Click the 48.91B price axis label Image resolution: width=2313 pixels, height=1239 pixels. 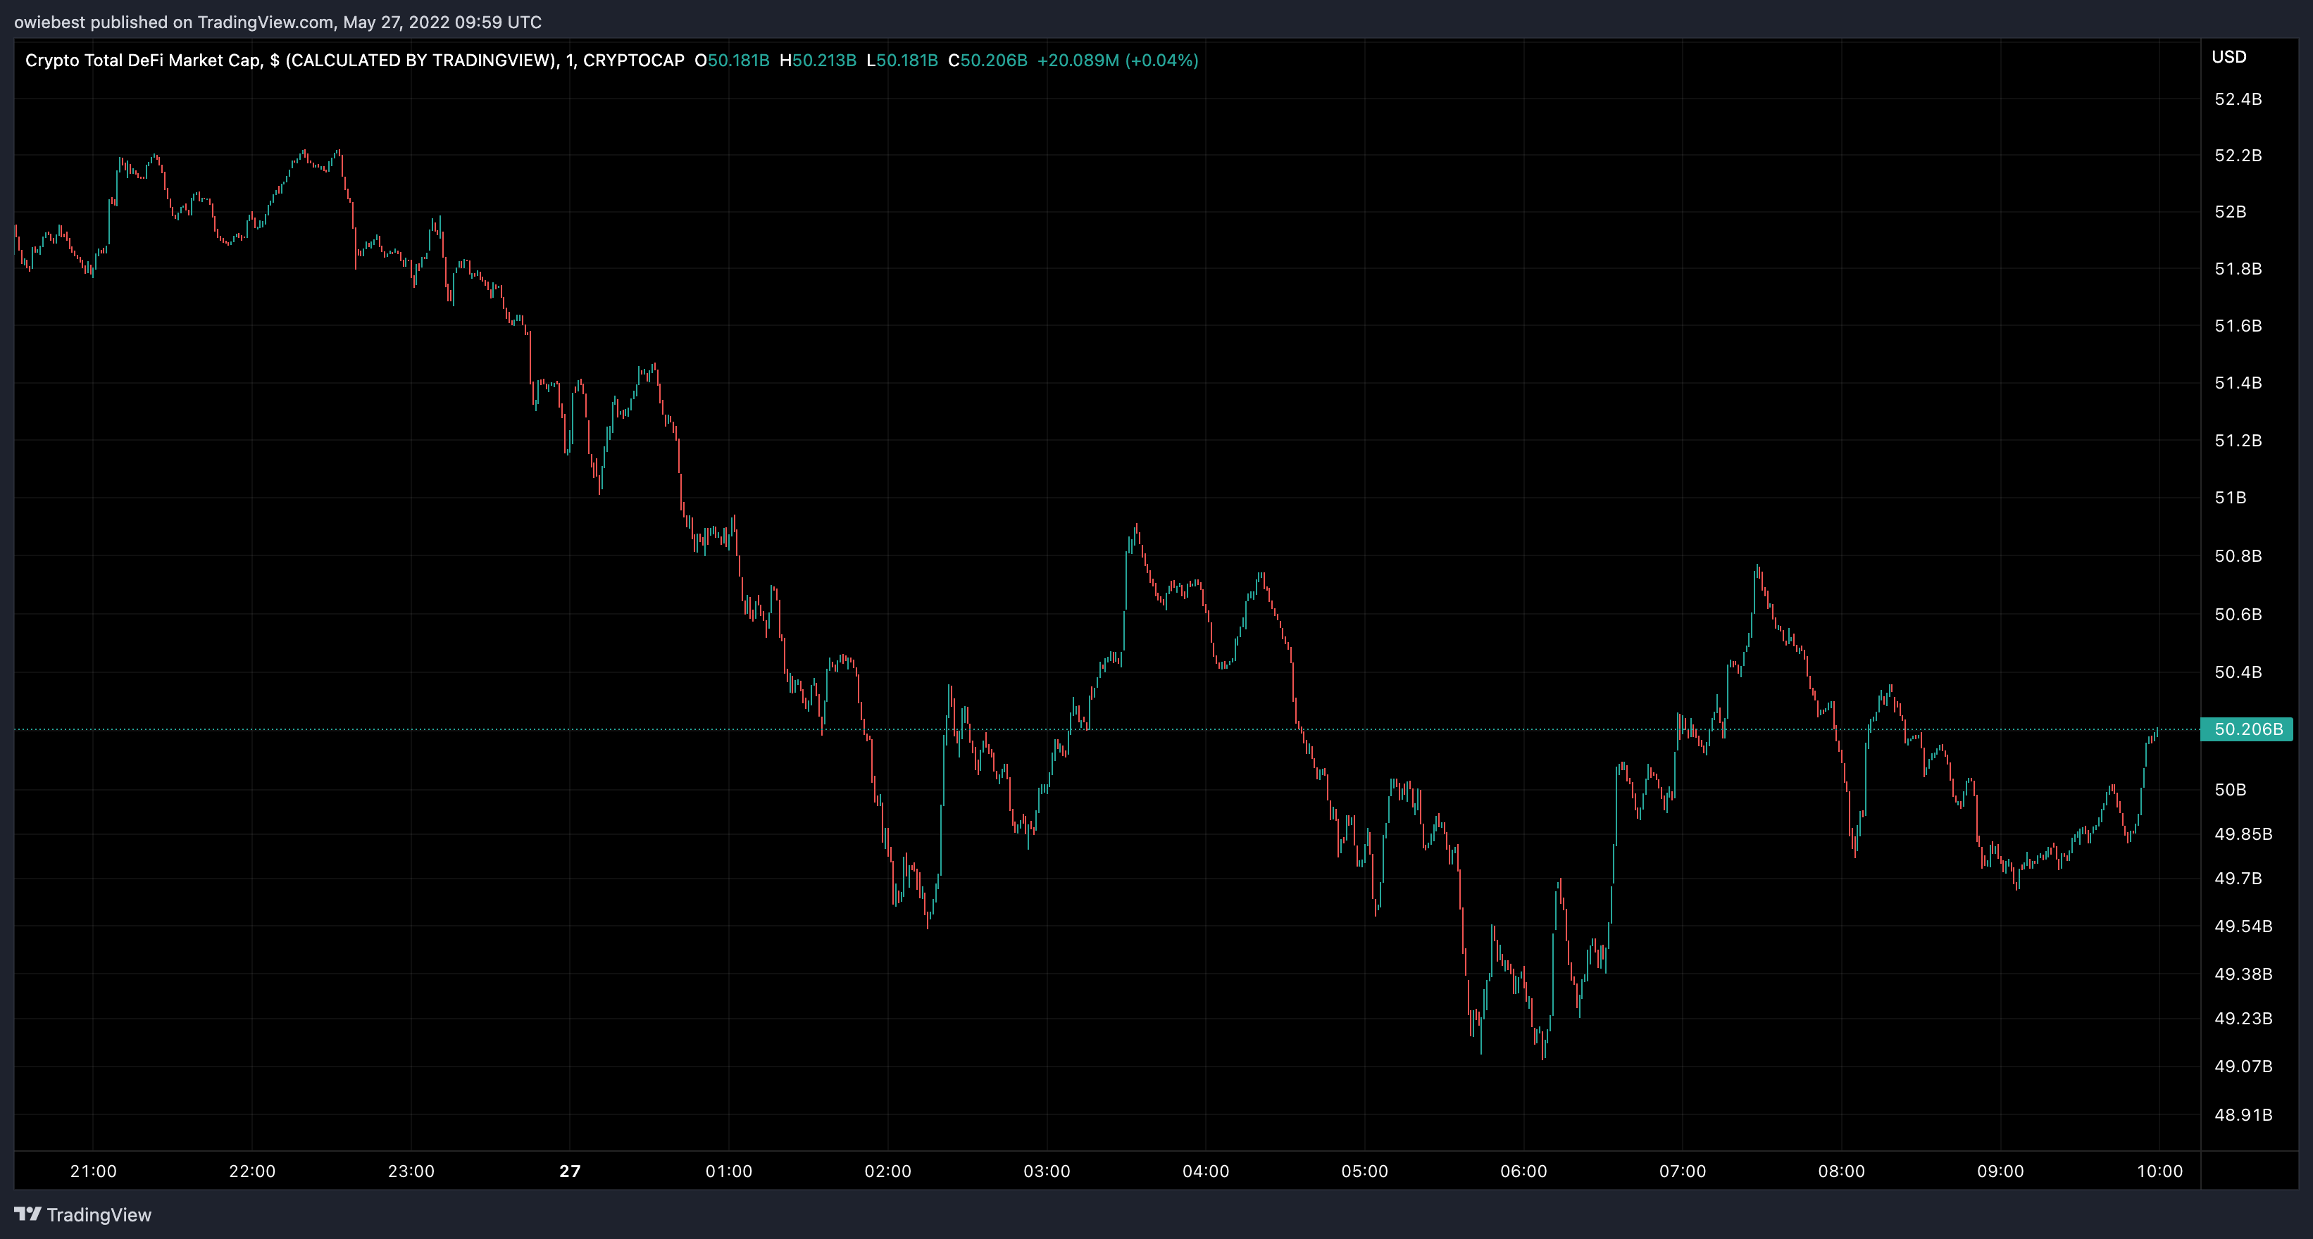tap(2243, 1114)
